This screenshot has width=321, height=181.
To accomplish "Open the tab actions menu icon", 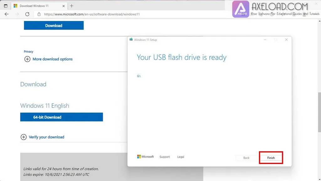I will pyautogui.click(x=6, y=6).
